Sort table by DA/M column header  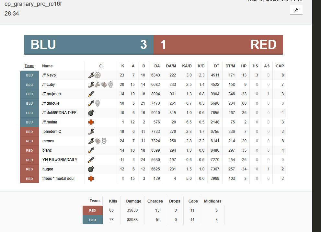[x=171, y=66]
